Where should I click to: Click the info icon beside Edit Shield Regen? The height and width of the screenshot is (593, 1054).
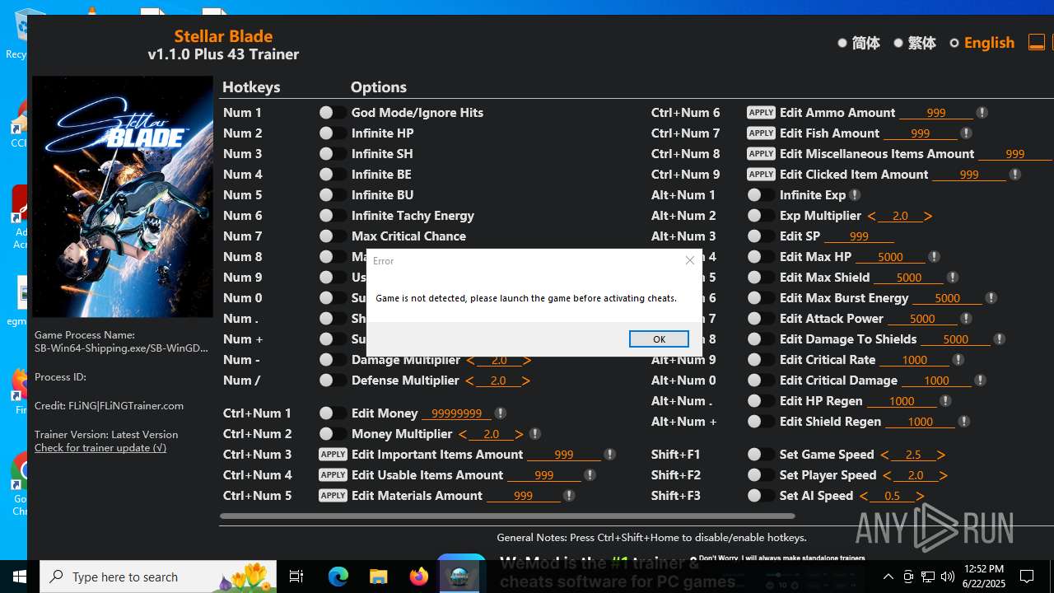(963, 422)
